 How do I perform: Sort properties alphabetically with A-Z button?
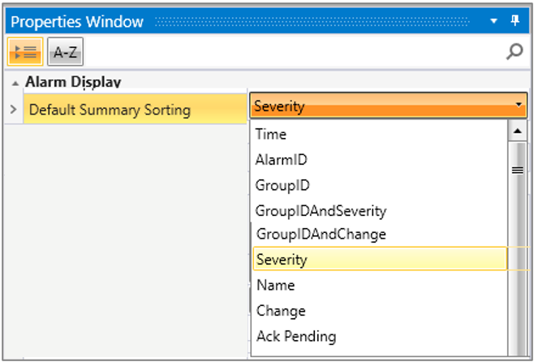point(65,53)
